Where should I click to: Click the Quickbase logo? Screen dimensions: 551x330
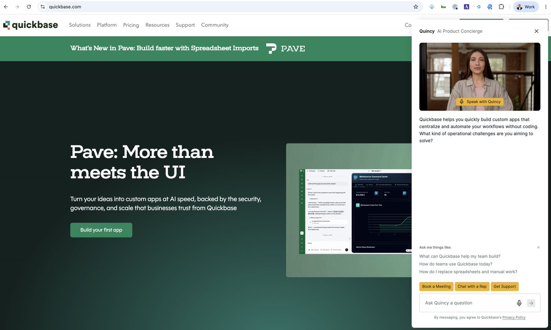30,25
